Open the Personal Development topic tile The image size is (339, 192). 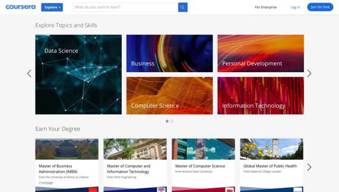pyautogui.click(x=261, y=53)
